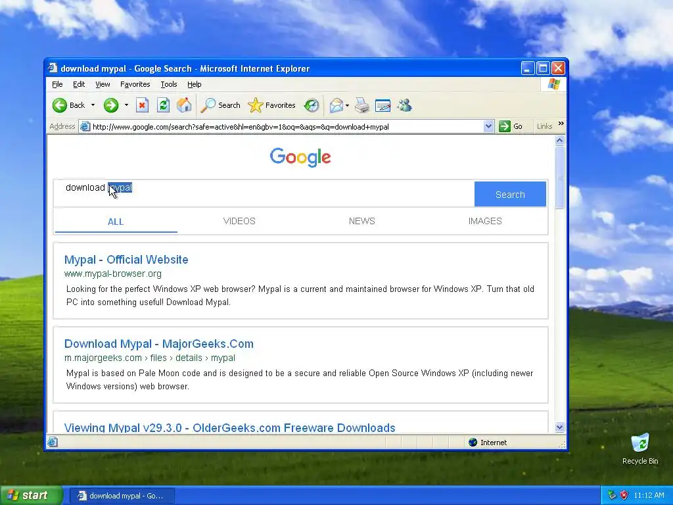Image resolution: width=673 pixels, height=505 pixels.
Task: Expand the address bar dropdown
Action: click(x=488, y=126)
